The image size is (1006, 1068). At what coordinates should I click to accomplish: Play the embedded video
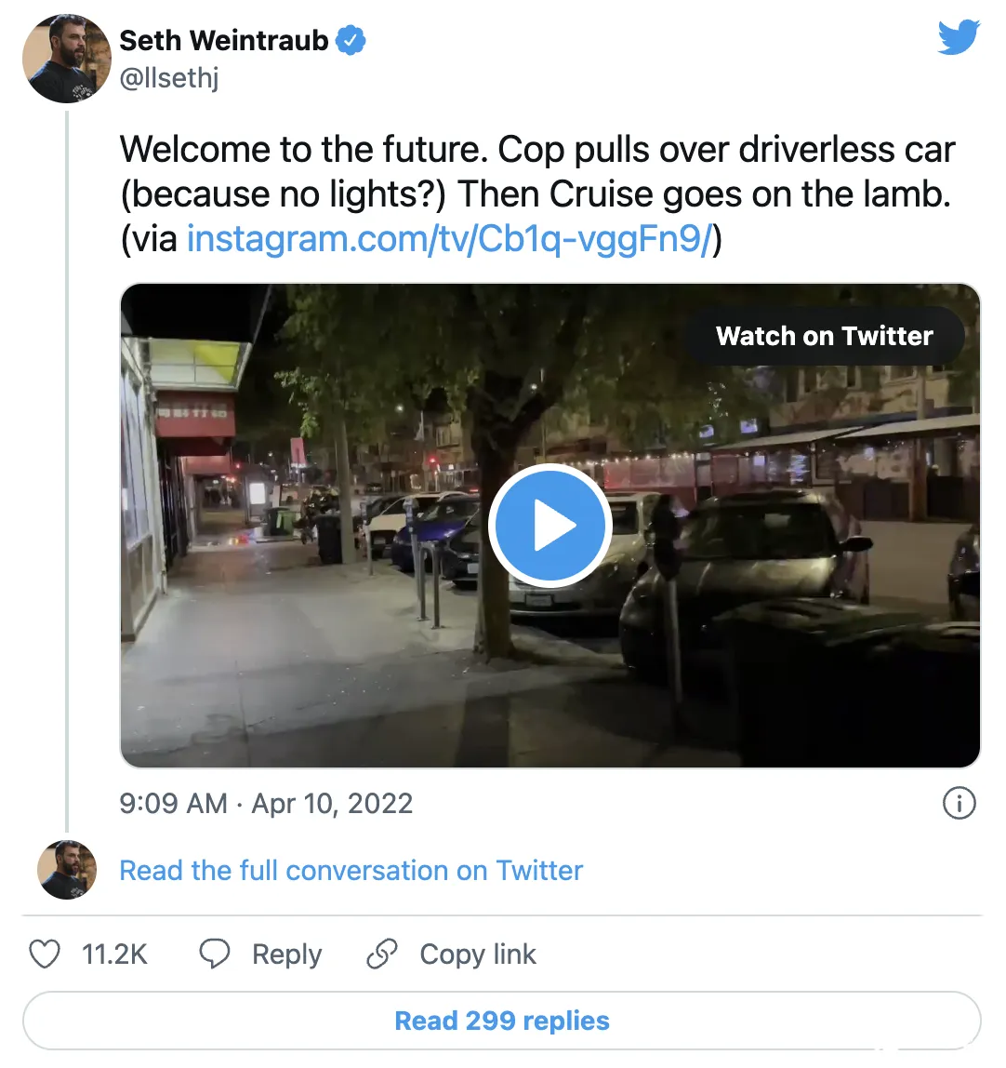tap(549, 526)
